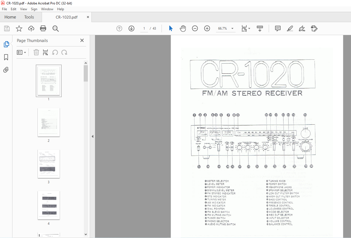This screenshot has width=351, height=238.
Task: Show the Page Thumbnails sidebar icon
Action: pyautogui.click(x=6, y=44)
